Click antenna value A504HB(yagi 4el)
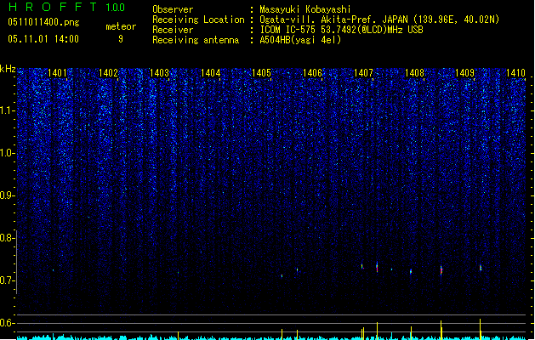 [300, 40]
